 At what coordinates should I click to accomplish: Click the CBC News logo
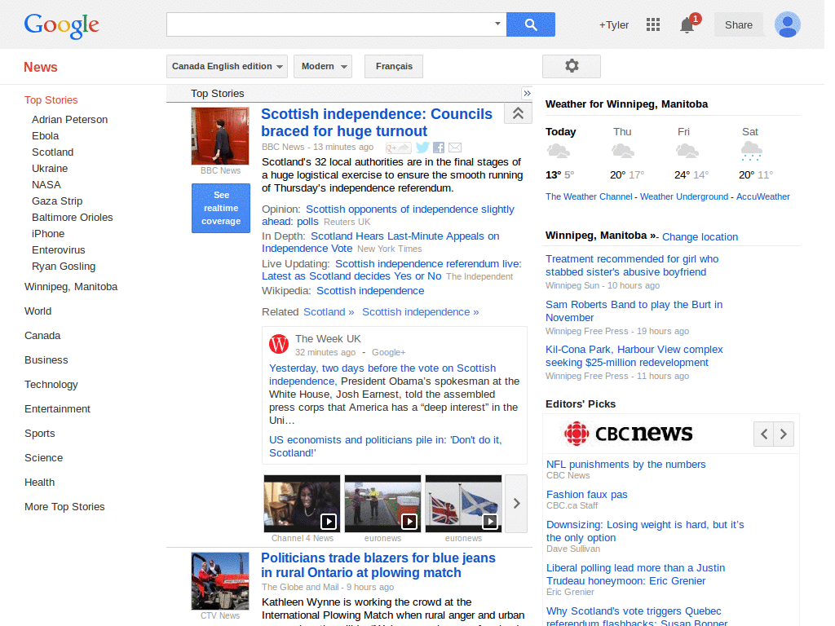[x=629, y=434]
